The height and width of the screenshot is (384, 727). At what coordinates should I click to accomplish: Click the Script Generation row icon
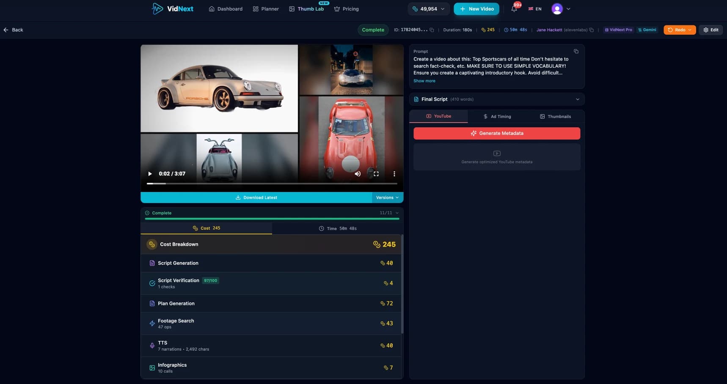point(152,263)
